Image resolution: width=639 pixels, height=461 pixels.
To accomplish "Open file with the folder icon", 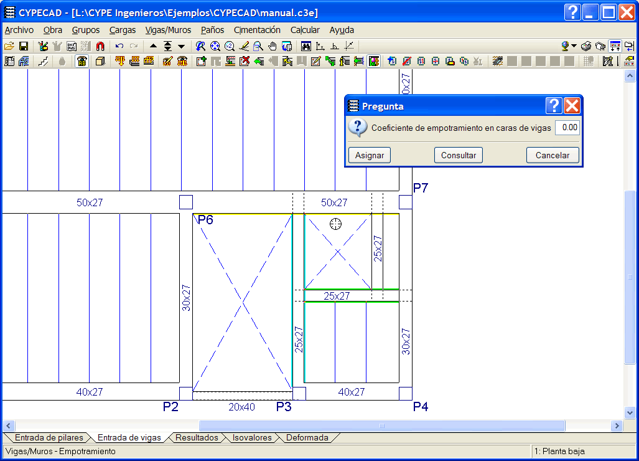I will click(x=9, y=46).
